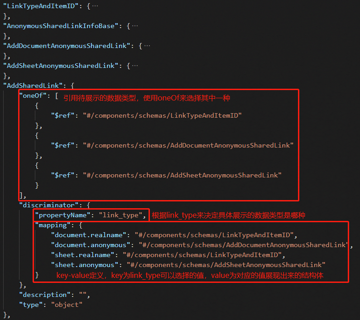Click the "AddDocumentAnonymousSharedLink" top-level key
Image resolution: width=360 pixels, height=320 pixels.
pos(67,46)
